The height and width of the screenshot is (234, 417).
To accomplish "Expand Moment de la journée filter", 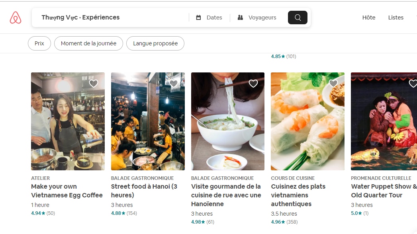I will (x=88, y=43).
